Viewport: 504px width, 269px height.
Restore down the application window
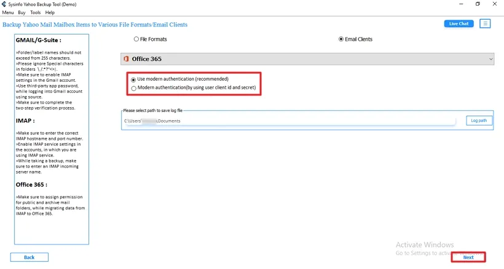(478, 4)
